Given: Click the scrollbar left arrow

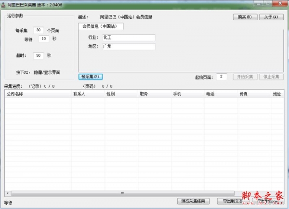Looking at the screenshot, I should click(x=8, y=193).
